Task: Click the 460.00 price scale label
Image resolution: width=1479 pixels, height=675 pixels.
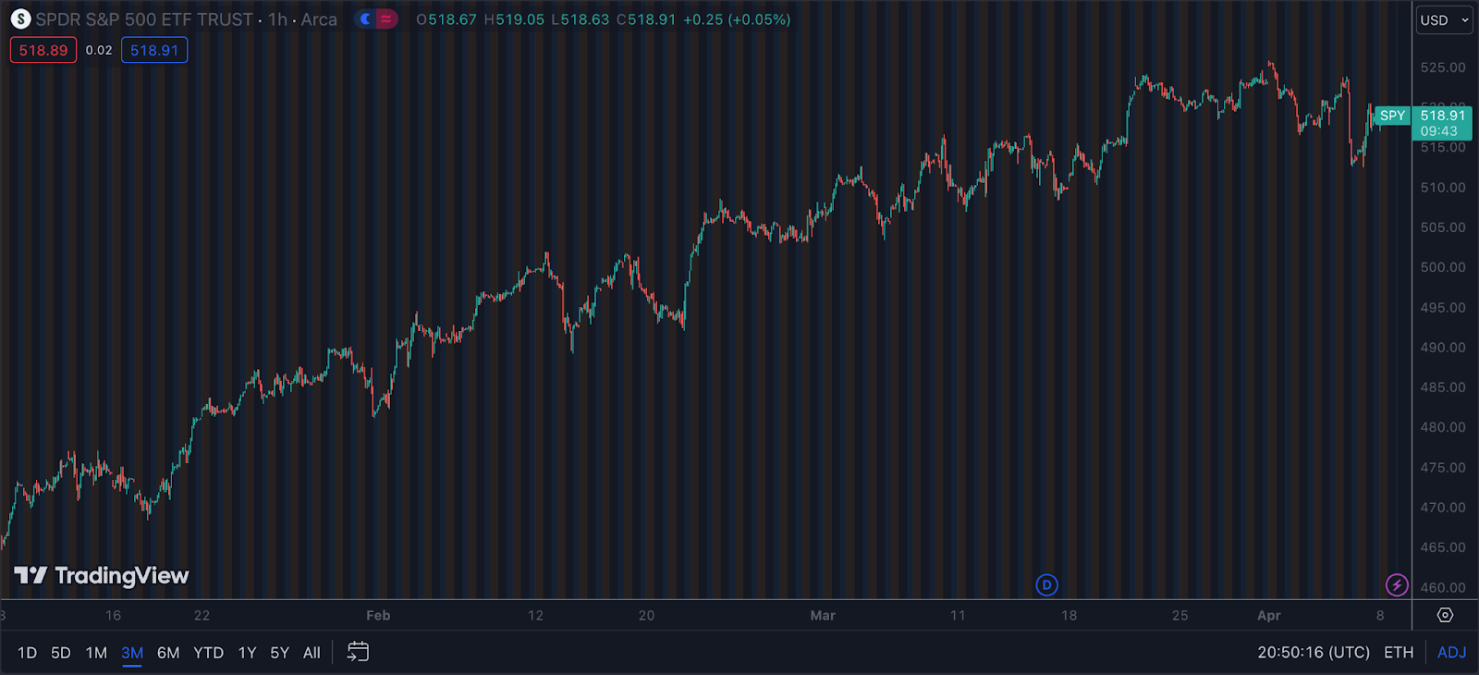Action: 1443,587
